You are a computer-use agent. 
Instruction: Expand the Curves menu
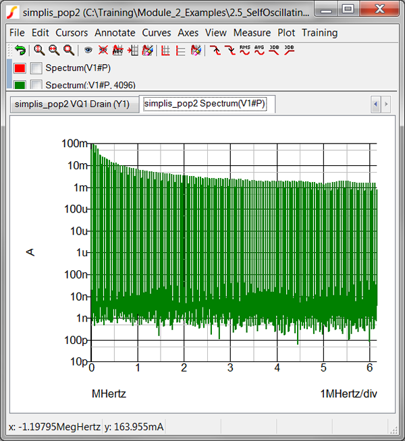[x=157, y=32]
